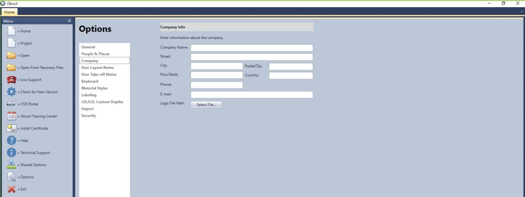
Task: Click the gear icon for Check for New Version
Action: coord(12,92)
